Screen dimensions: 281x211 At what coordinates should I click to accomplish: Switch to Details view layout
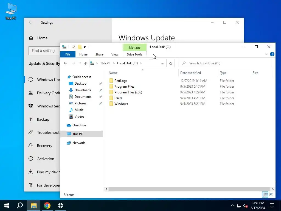(265, 195)
